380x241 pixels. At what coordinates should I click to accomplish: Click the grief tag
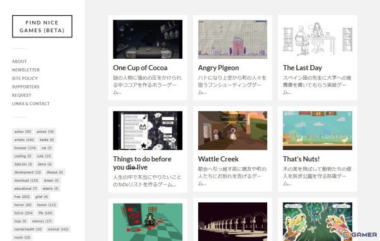[42, 197]
